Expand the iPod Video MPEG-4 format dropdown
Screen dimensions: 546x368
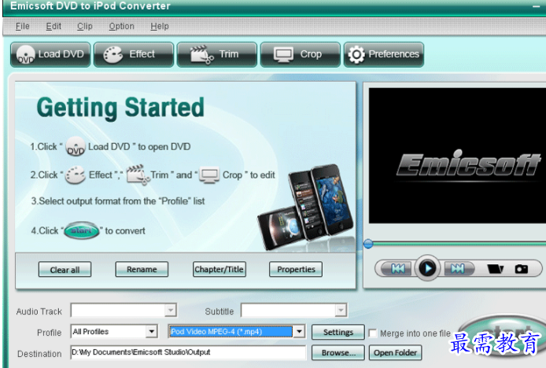[299, 332]
